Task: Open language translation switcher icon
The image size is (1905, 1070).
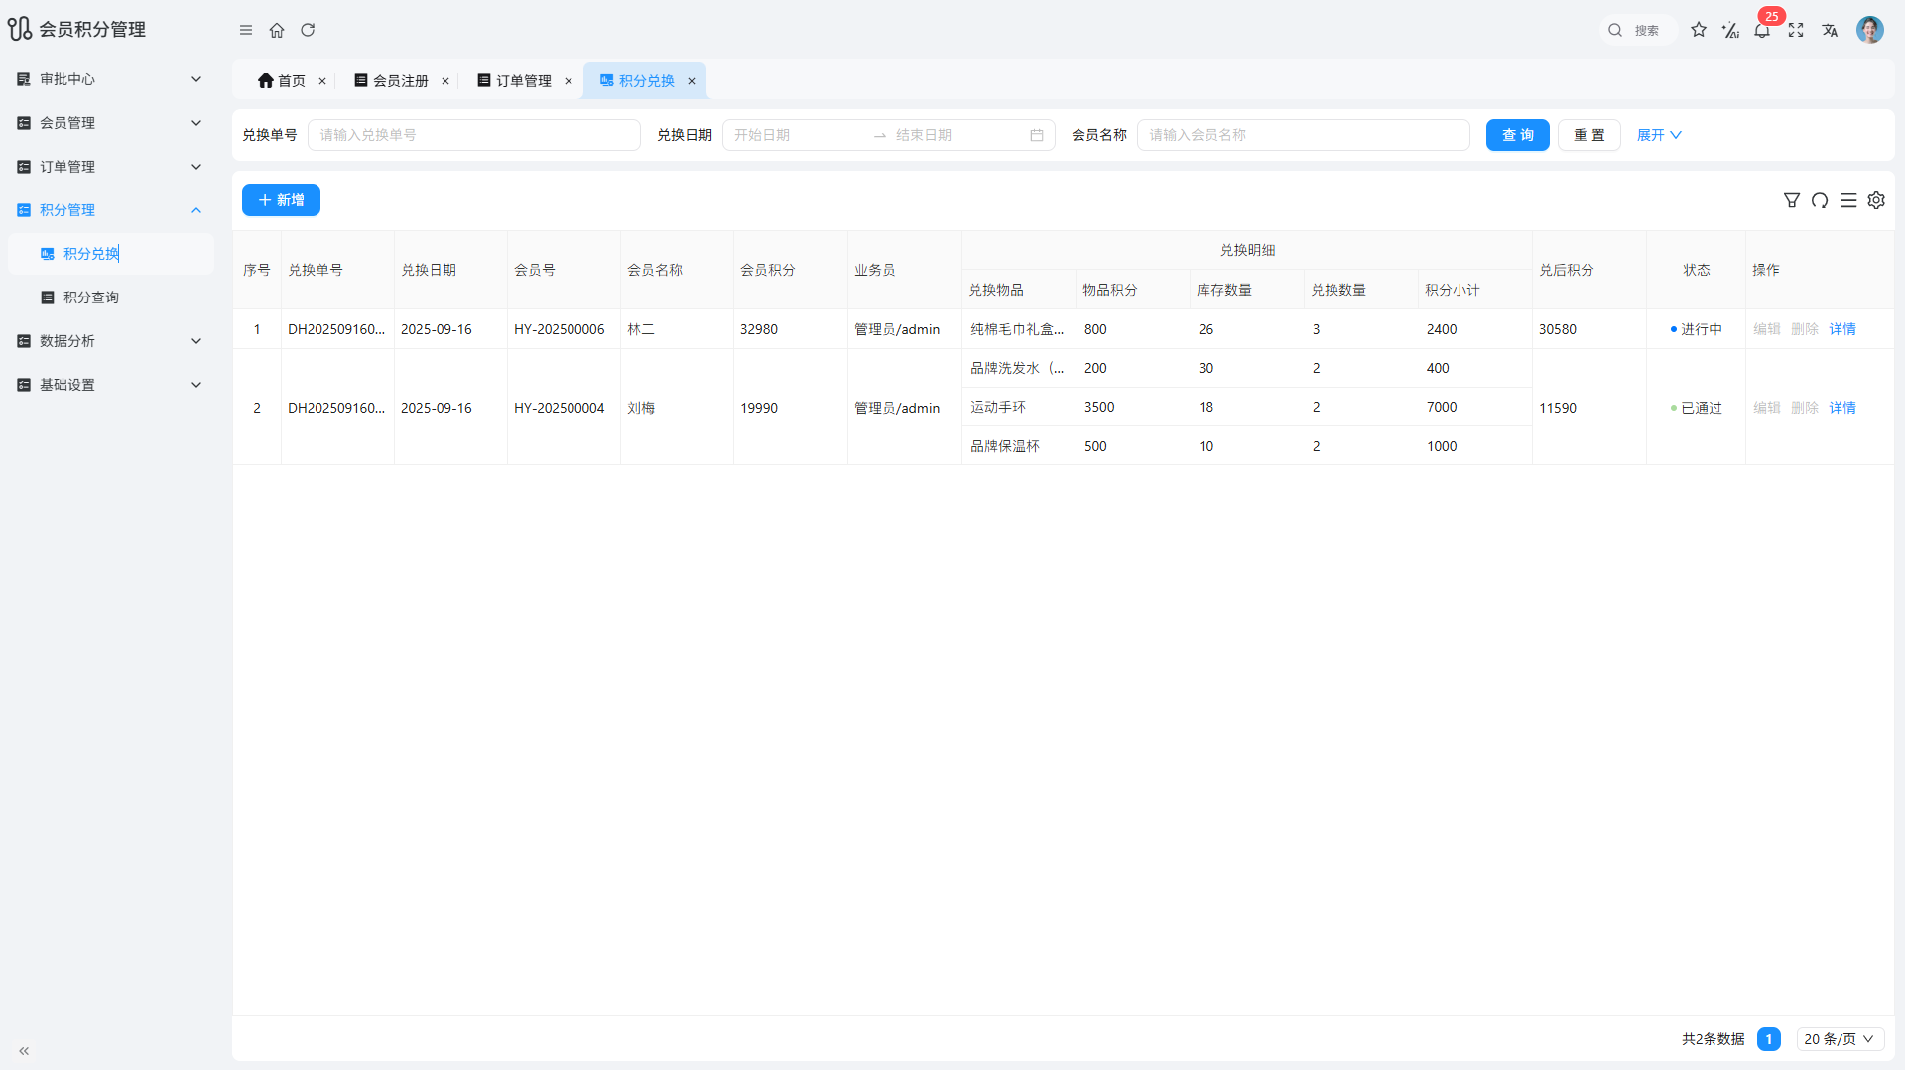Action: coord(1830,30)
